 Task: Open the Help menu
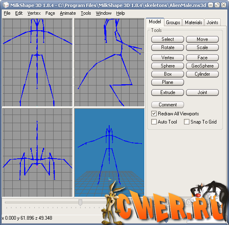[121, 13]
